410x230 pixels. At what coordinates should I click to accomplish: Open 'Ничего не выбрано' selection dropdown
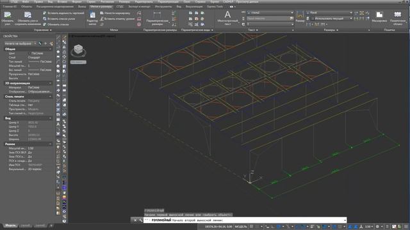[x=20, y=43]
